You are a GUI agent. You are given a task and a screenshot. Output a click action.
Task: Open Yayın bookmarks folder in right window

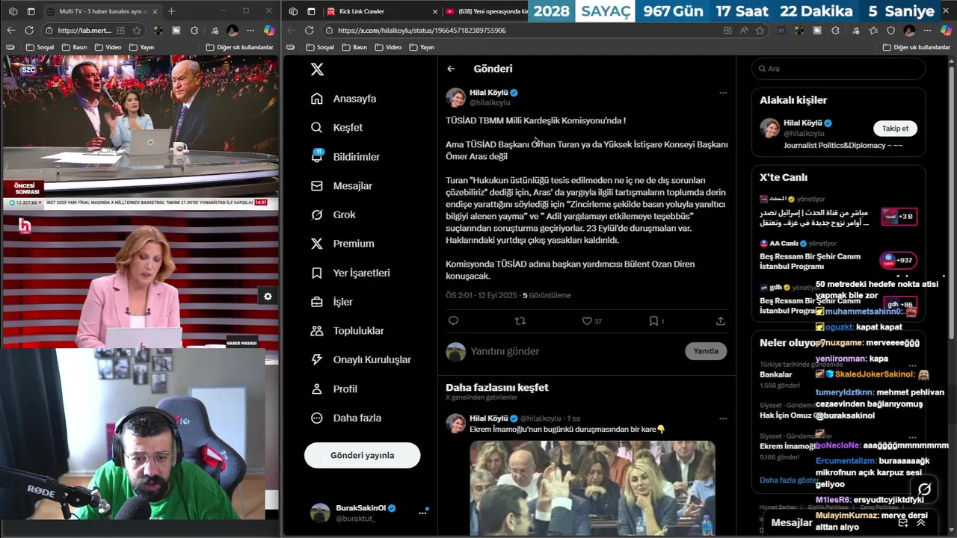[422, 47]
